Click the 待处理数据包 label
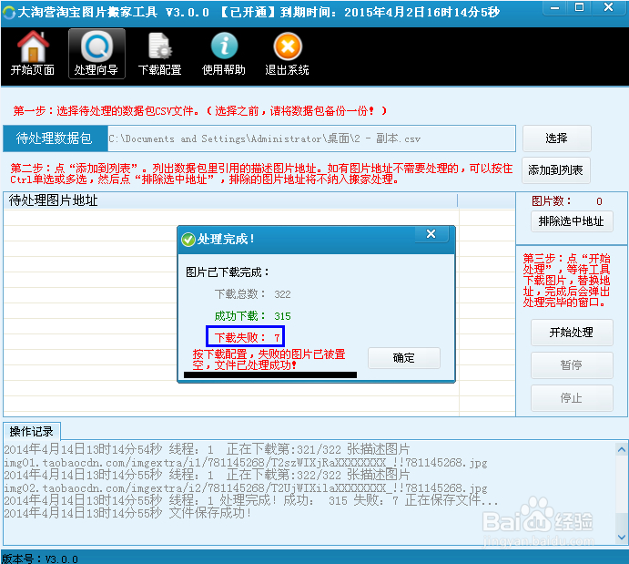The height and width of the screenshot is (564, 629). (55, 138)
